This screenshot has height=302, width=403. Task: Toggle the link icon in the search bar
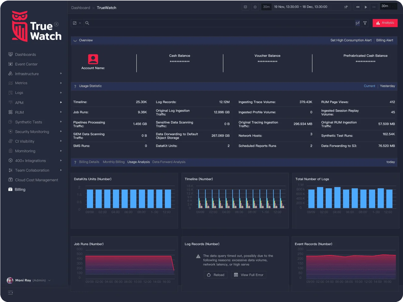(x=358, y=23)
